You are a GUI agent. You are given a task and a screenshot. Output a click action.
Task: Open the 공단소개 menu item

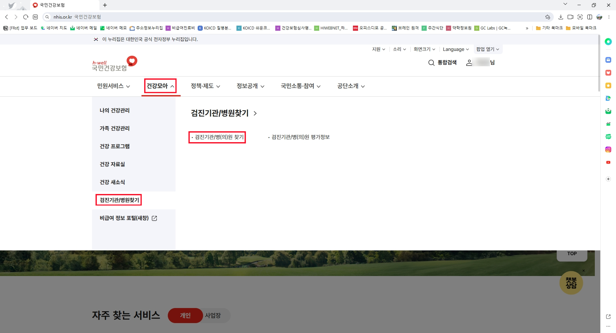tap(348, 86)
